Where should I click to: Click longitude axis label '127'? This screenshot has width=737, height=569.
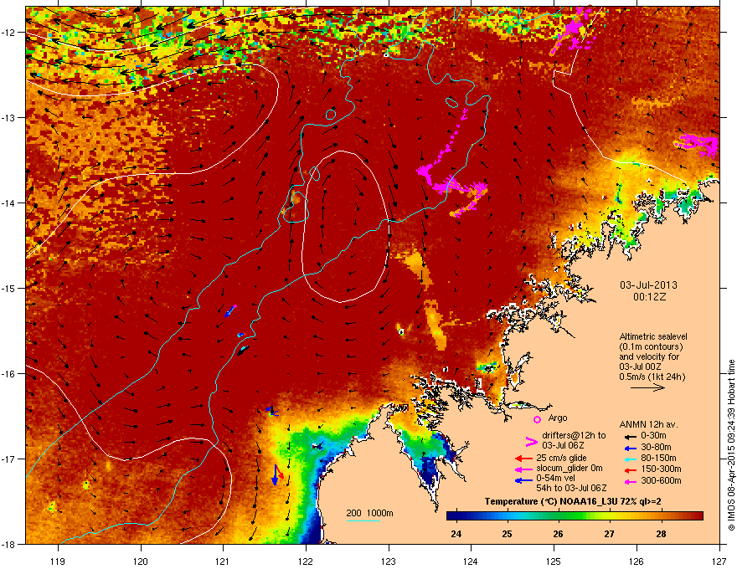[719, 561]
